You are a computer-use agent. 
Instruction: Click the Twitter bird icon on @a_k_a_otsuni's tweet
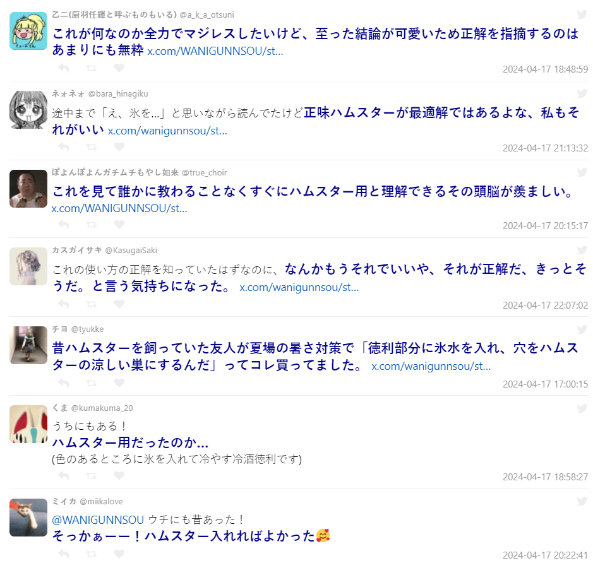(x=582, y=15)
